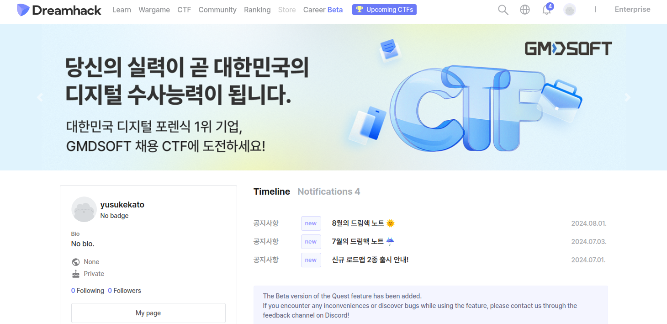Screen dimensions: 667x324
Task: Show next banner slide arrow
Action: point(627,97)
